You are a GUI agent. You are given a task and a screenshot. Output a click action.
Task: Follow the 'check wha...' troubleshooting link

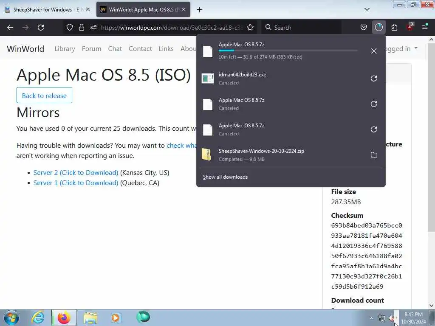tap(181, 145)
